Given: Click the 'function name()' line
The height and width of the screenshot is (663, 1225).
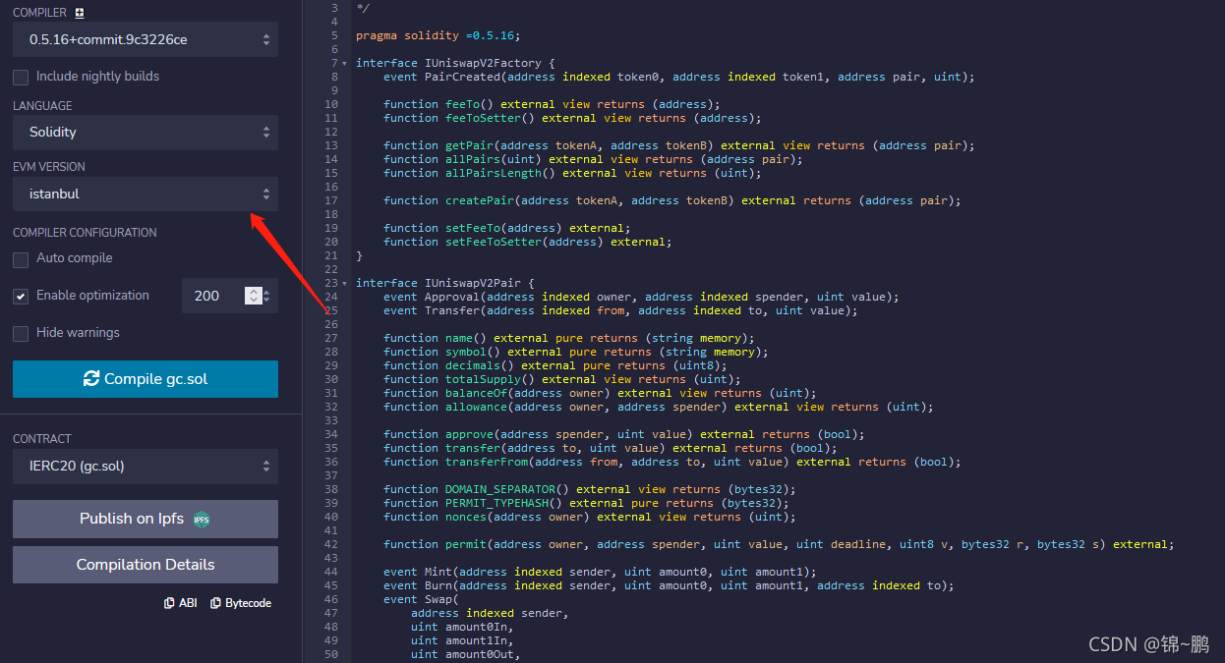Looking at the screenshot, I should coord(568,338).
